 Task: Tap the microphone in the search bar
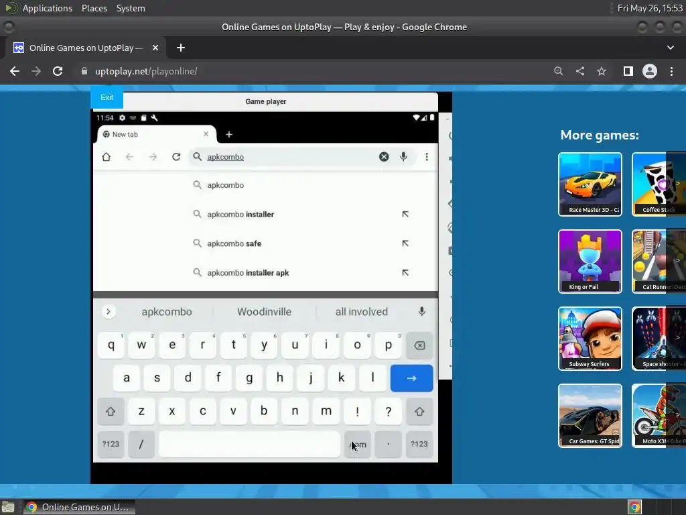point(403,157)
